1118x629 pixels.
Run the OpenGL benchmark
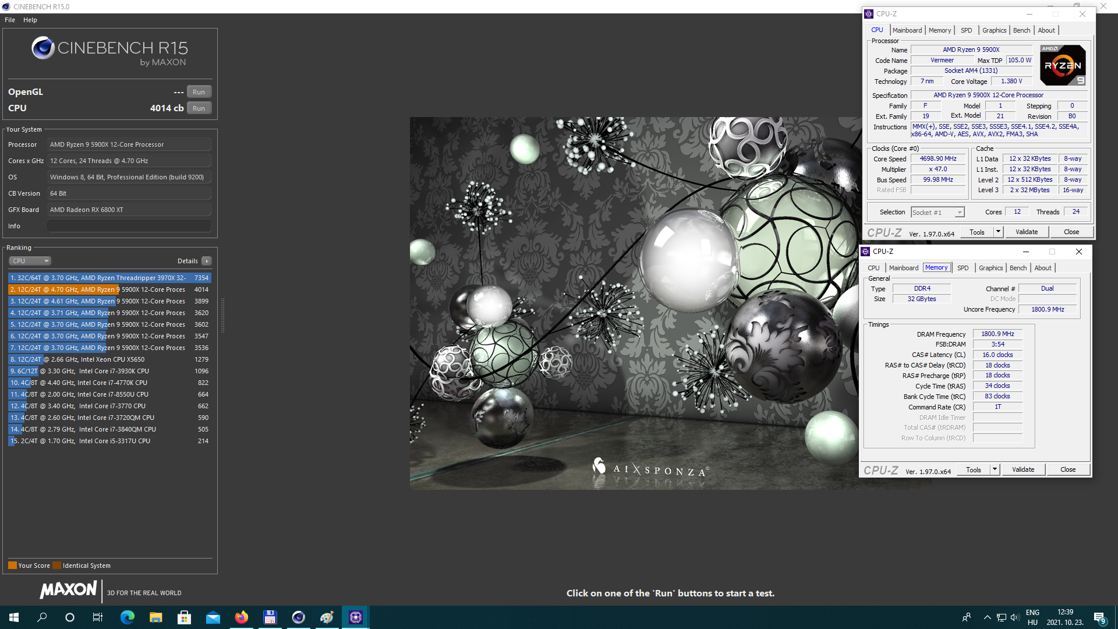coord(199,92)
